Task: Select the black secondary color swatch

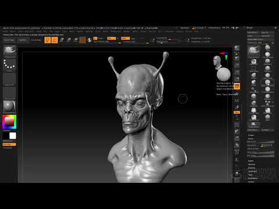Action: tap(6, 136)
